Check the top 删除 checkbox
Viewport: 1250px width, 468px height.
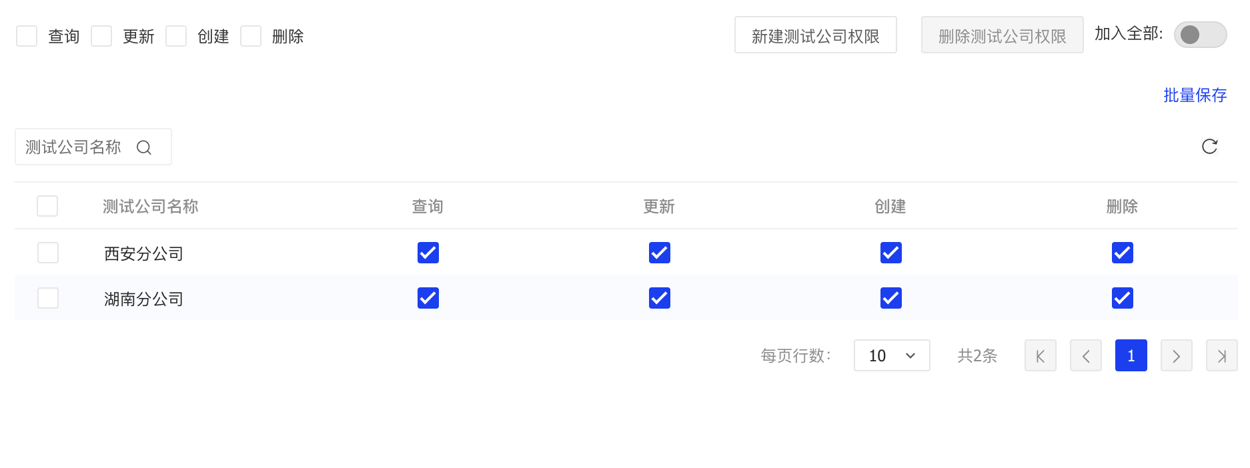251,36
